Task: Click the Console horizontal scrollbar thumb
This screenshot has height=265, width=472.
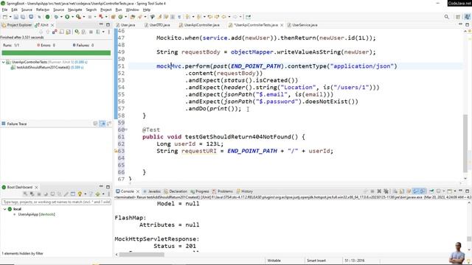Action: [142, 255]
